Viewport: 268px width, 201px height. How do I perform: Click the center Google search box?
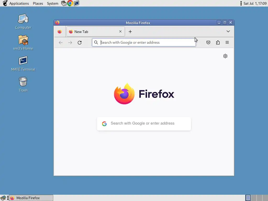point(144,124)
